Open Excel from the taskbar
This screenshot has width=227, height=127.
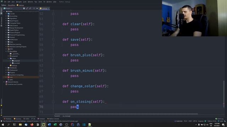tap(55, 125)
